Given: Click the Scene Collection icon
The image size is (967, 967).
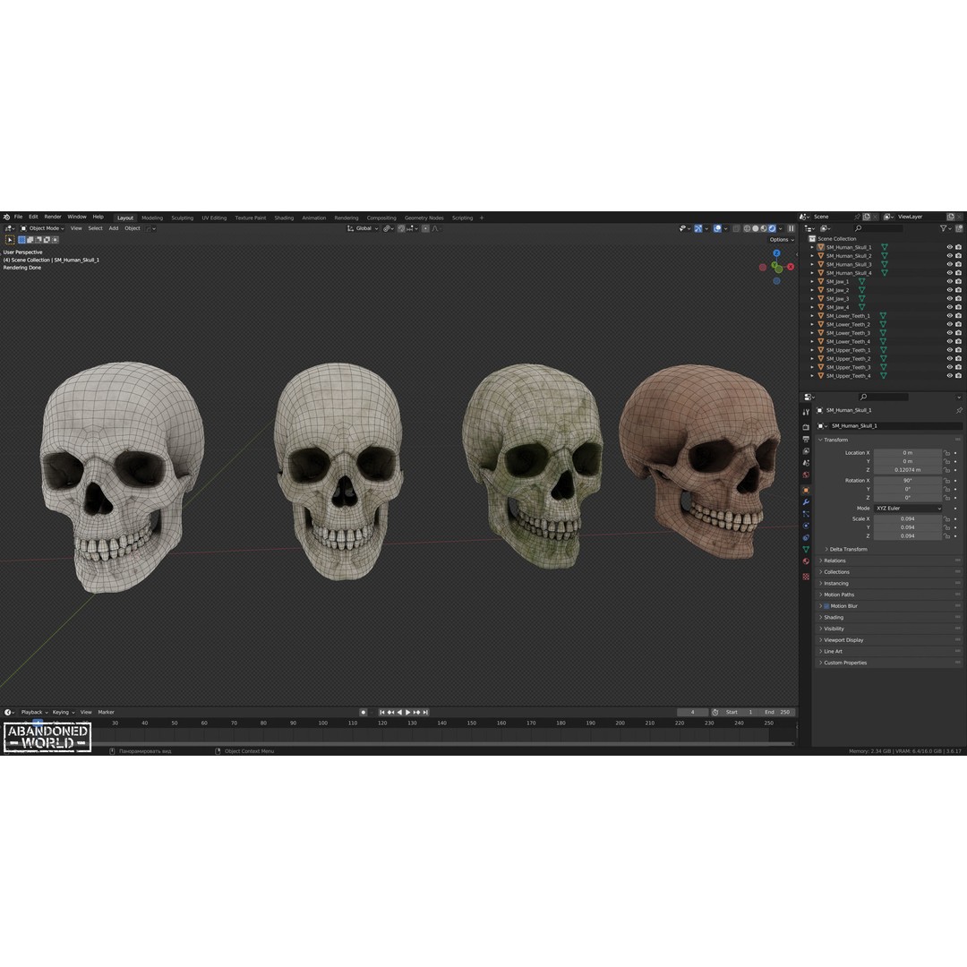Looking at the screenshot, I should point(812,239).
